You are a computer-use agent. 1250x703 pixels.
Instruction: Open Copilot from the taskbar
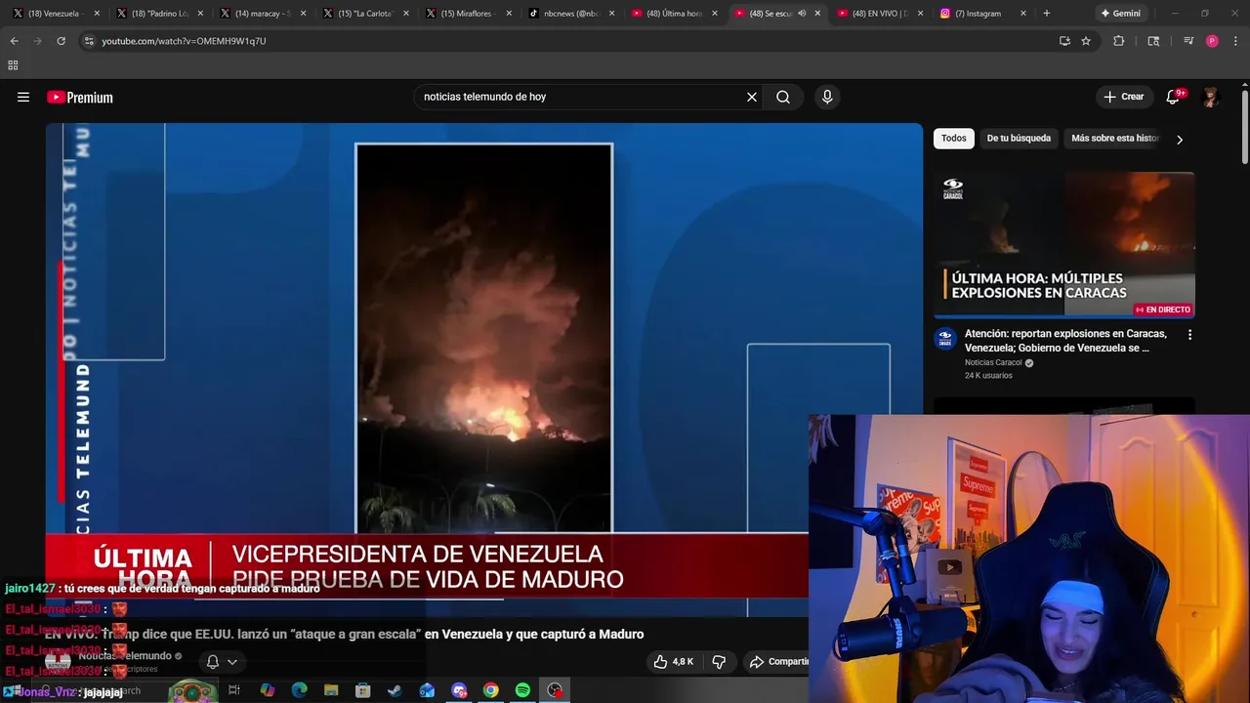[x=268, y=690]
